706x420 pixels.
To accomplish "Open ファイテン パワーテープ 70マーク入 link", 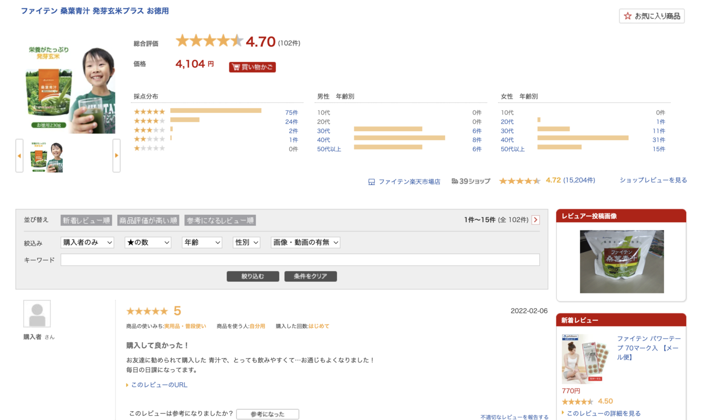I will 649,348.
